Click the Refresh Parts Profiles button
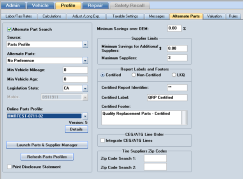This screenshot has height=179, width=243. tap(47, 157)
